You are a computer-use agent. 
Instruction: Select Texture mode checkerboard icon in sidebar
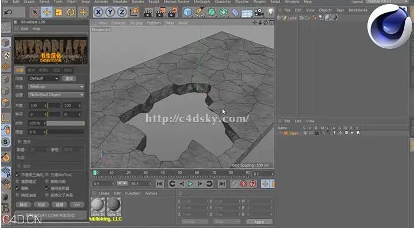point(6,55)
